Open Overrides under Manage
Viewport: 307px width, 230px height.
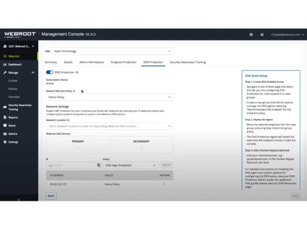14,97
